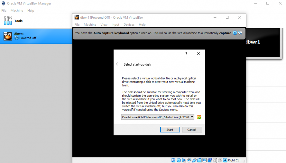Click the audio status icon
The image size is (286, 163).
184,160
